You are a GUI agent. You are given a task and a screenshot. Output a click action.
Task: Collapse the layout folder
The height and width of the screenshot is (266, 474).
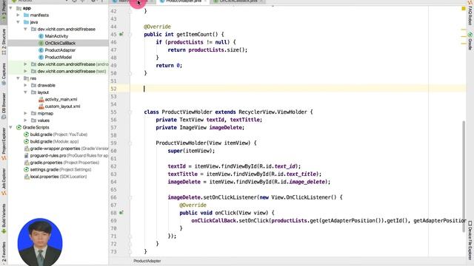25,92
